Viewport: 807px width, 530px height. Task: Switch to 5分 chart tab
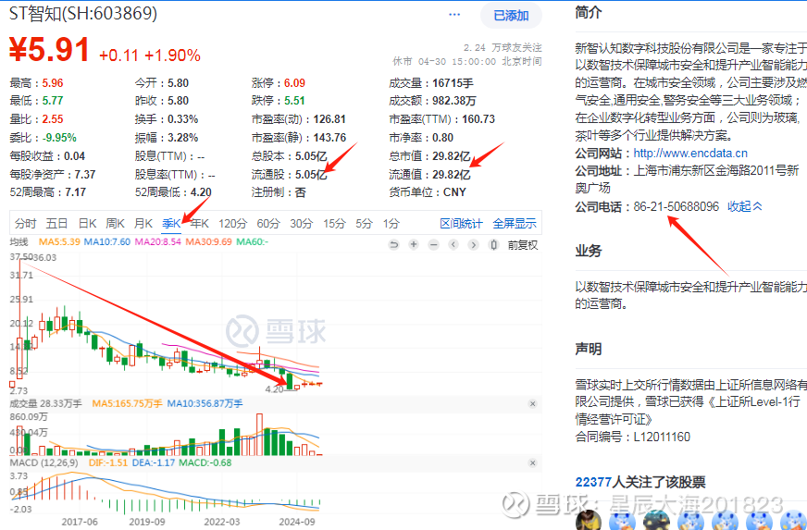[x=364, y=224]
